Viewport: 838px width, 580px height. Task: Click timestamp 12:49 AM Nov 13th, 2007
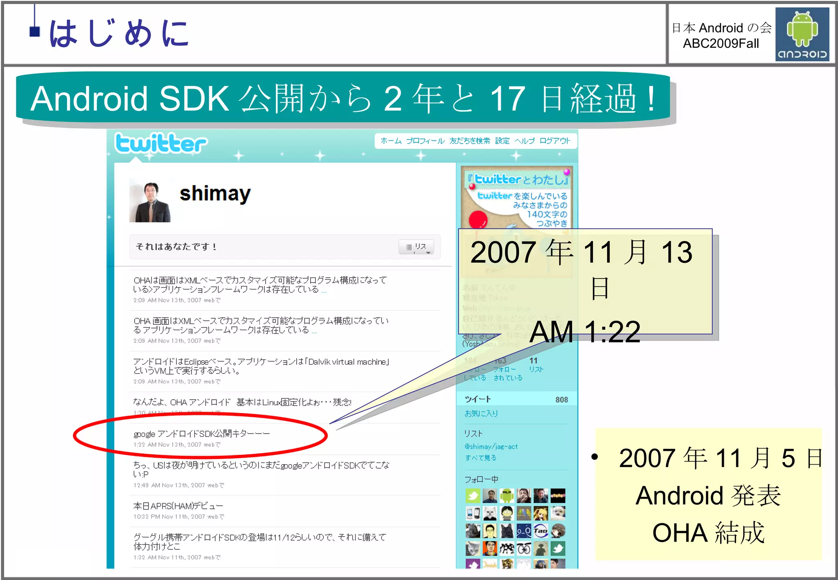pyautogui.click(x=169, y=485)
